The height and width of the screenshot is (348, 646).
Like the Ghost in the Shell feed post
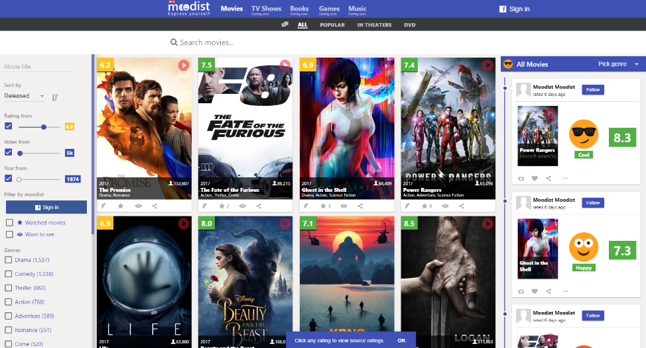click(x=535, y=291)
